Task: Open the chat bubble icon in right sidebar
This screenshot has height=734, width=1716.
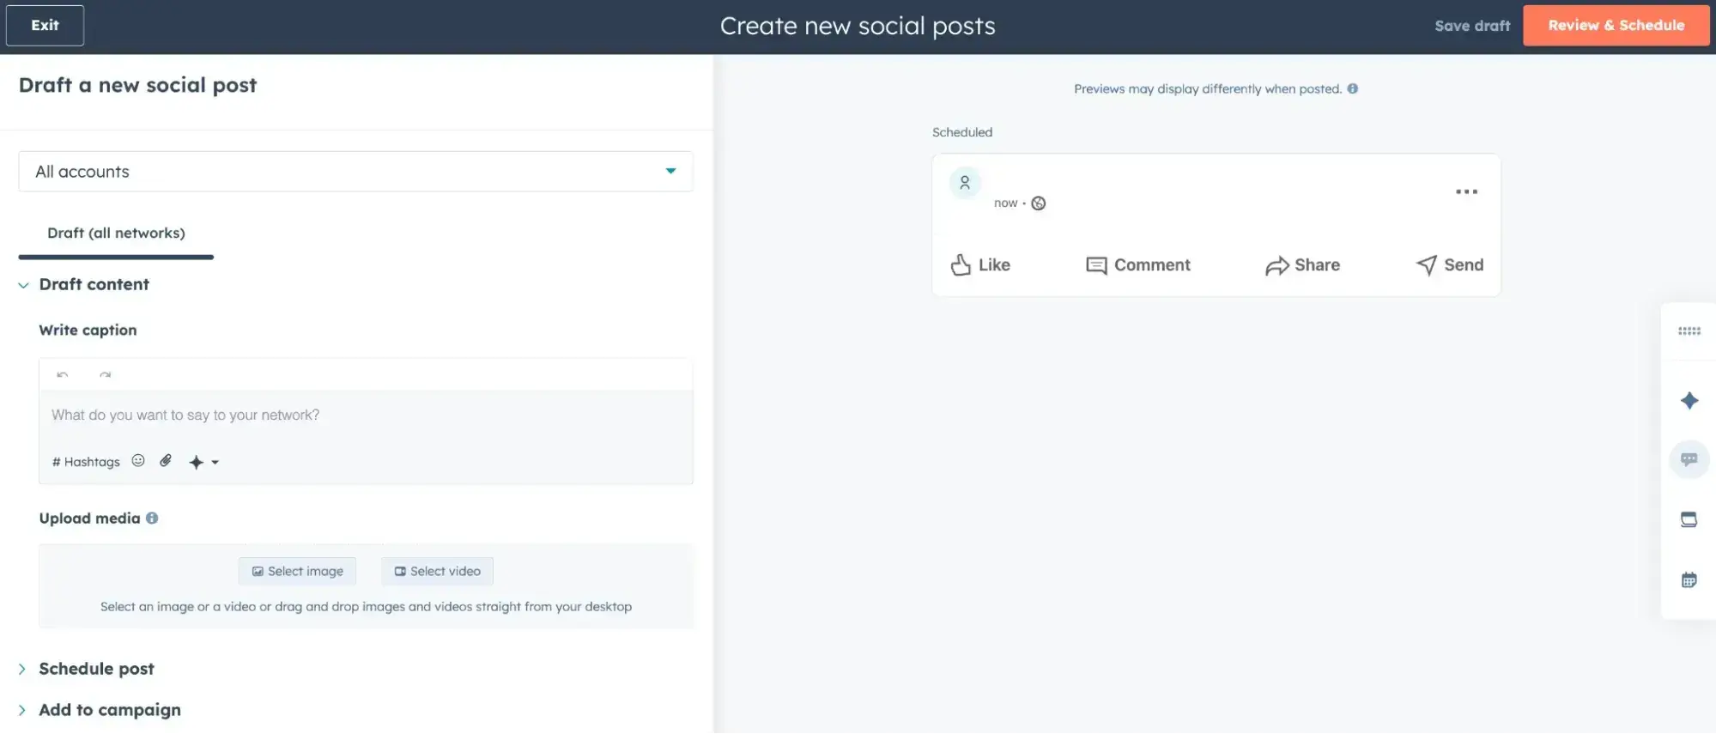Action: [1689, 459]
